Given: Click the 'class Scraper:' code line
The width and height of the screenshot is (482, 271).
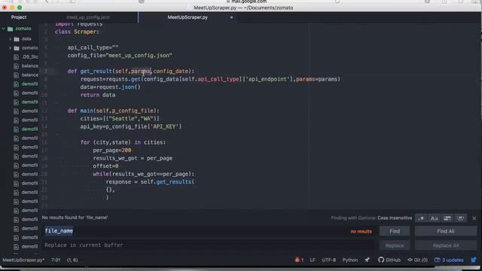Looking at the screenshot, I should 77,32.
